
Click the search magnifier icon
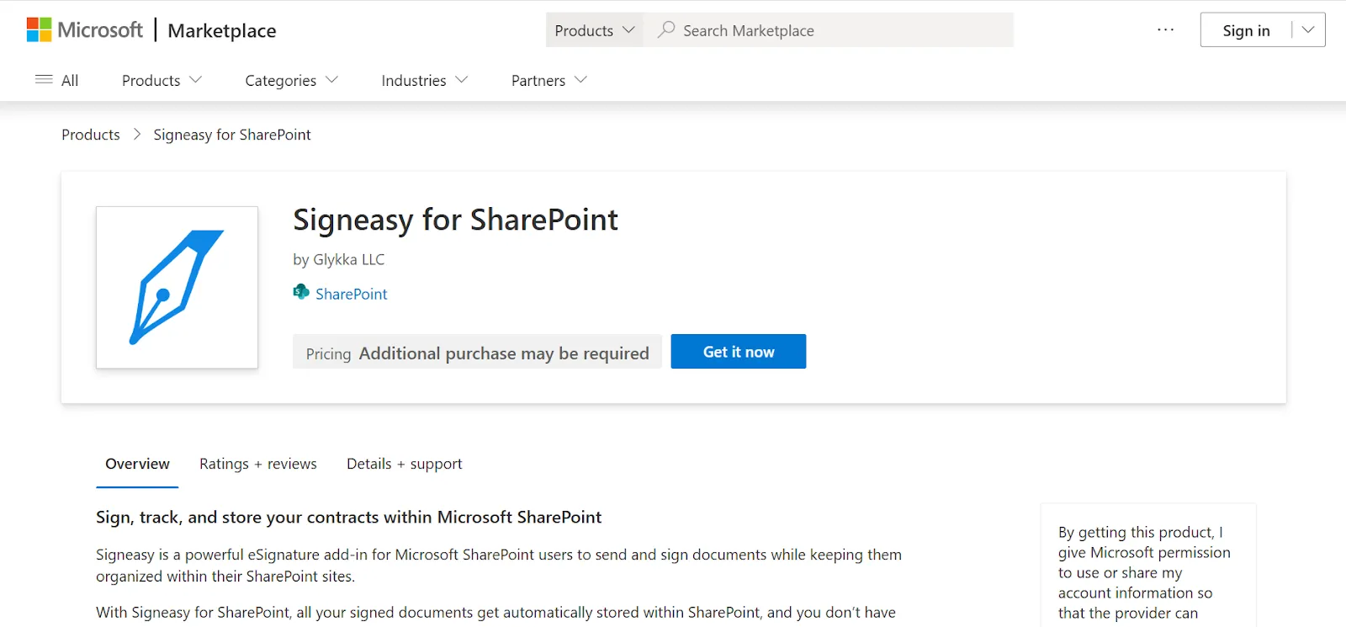pos(666,30)
